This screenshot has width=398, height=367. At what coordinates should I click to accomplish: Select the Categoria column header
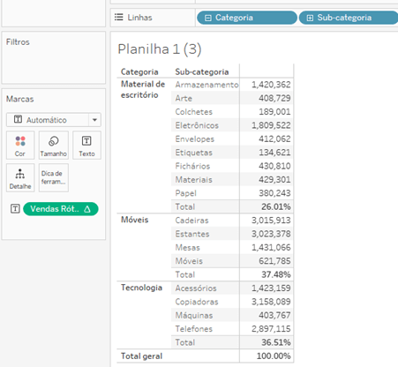139,71
